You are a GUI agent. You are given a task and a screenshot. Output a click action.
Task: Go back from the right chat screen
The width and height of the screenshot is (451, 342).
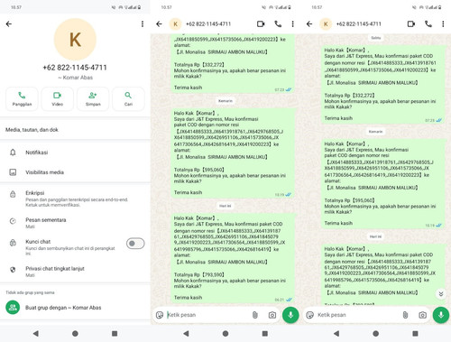click(x=309, y=24)
